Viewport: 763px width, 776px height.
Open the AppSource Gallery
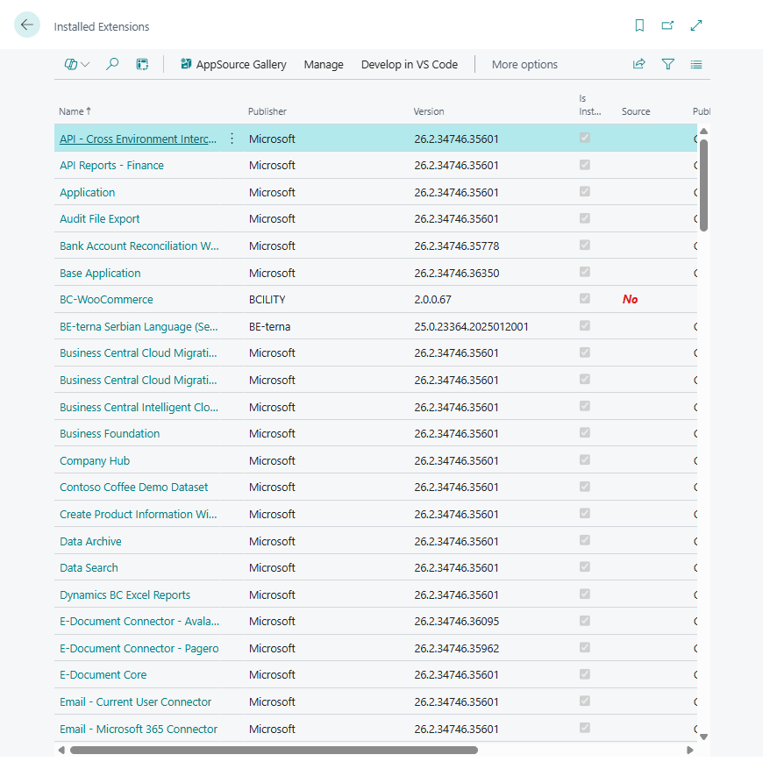tap(233, 64)
